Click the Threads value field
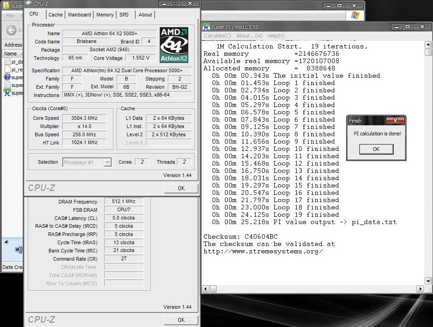433x327 pixels. 184,162
